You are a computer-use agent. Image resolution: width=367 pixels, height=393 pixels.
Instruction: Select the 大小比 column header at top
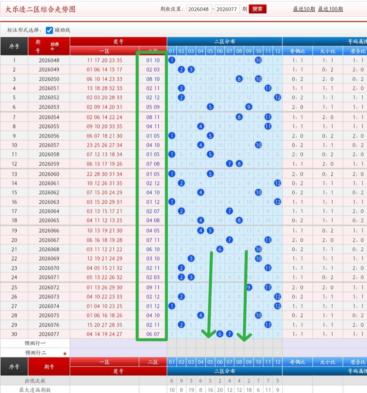tap(328, 51)
